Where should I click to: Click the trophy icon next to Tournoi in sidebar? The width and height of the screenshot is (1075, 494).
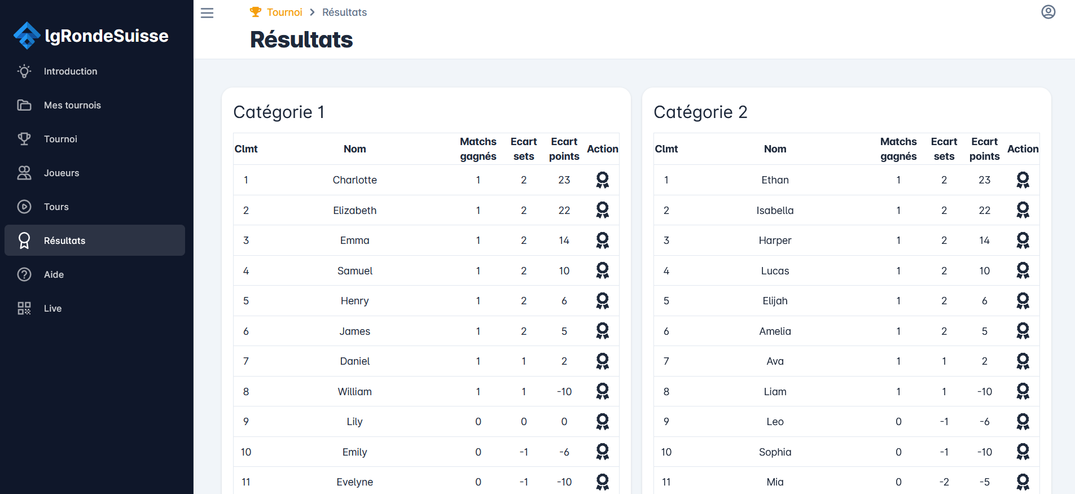[x=24, y=139]
